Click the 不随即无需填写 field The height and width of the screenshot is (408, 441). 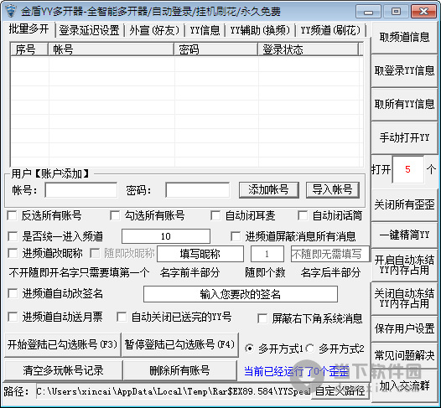click(x=329, y=254)
